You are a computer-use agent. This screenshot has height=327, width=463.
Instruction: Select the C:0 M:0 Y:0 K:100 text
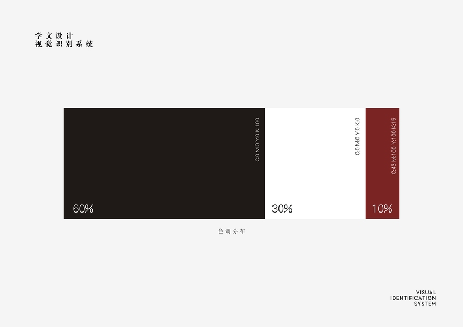(258, 140)
